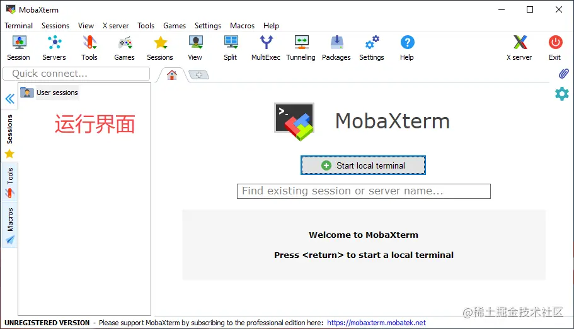Open the Sessions star toolbar icon
Screen dimensions: 574x329
click(x=160, y=48)
